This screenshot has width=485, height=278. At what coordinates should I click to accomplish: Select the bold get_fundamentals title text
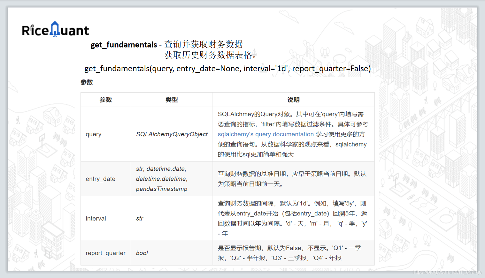pos(124,45)
